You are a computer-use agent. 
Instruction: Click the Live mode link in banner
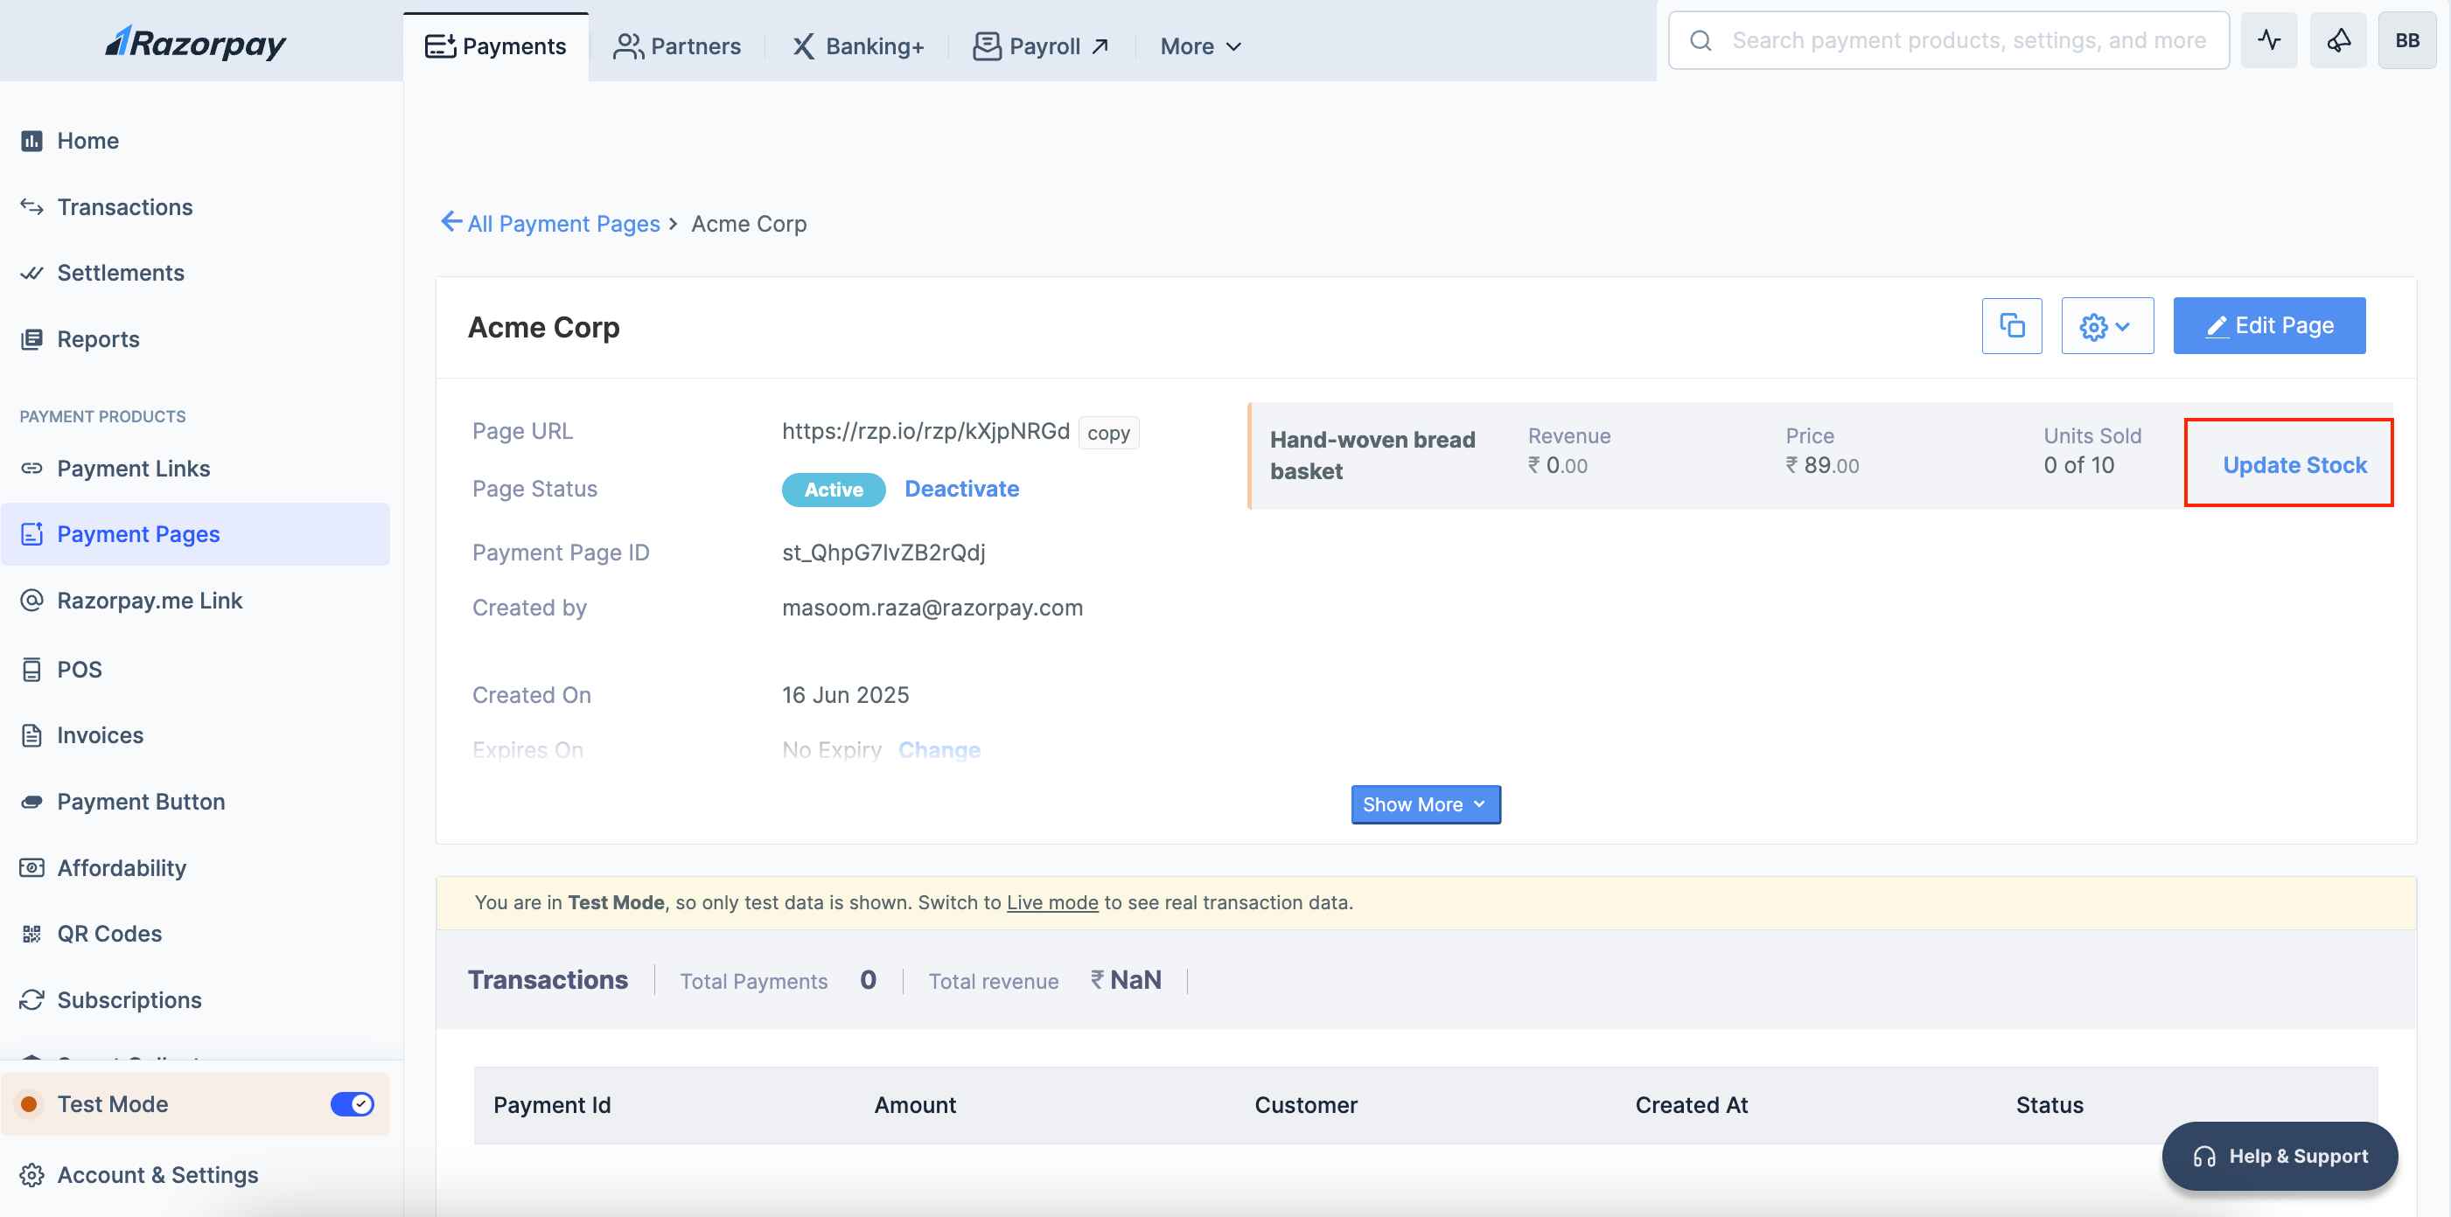[1052, 902]
